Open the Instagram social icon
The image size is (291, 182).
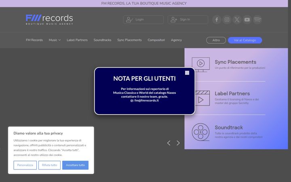[x=227, y=19]
